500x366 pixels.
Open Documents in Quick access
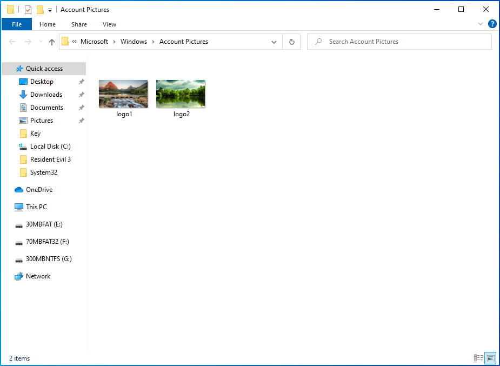[46, 108]
